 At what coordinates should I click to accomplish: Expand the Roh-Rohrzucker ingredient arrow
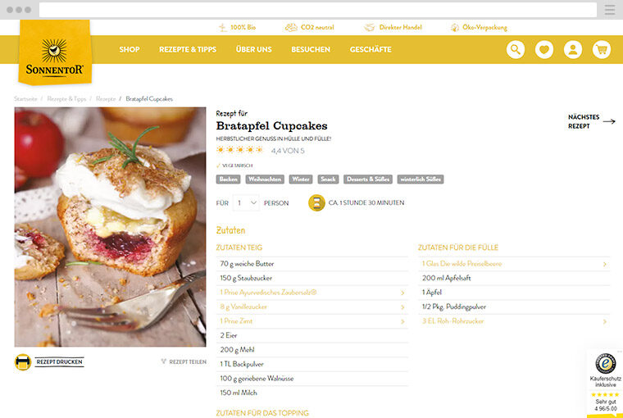605,321
